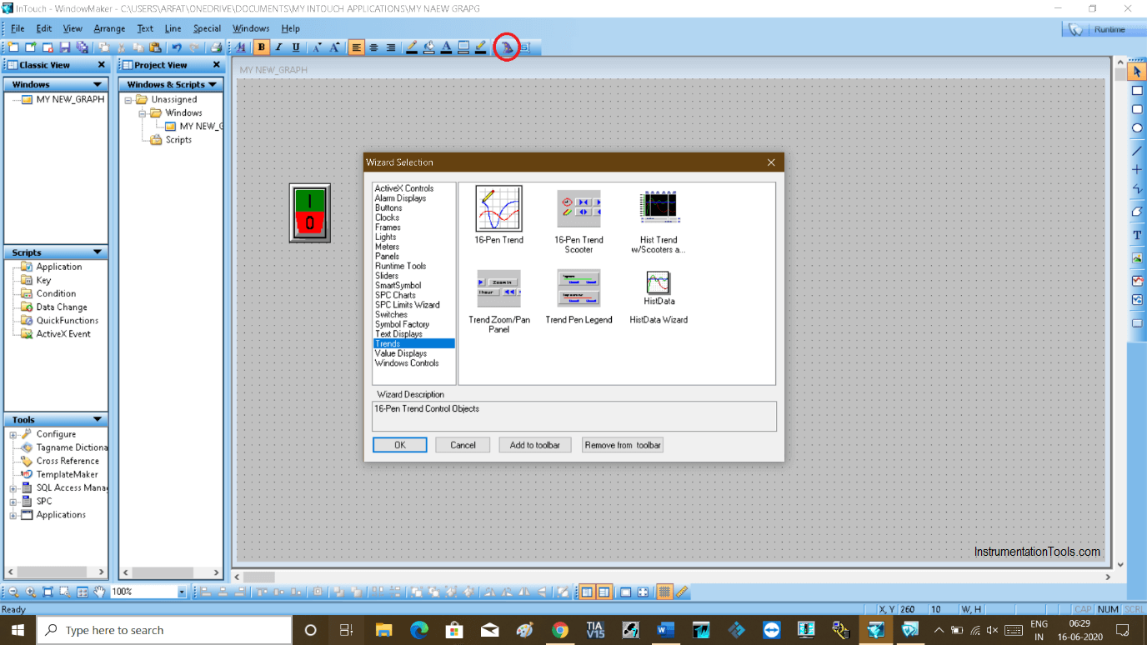Click Remove from toolbar button
Viewport: 1147px width, 645px height.
pyautogui.click(x=623, y=445)
